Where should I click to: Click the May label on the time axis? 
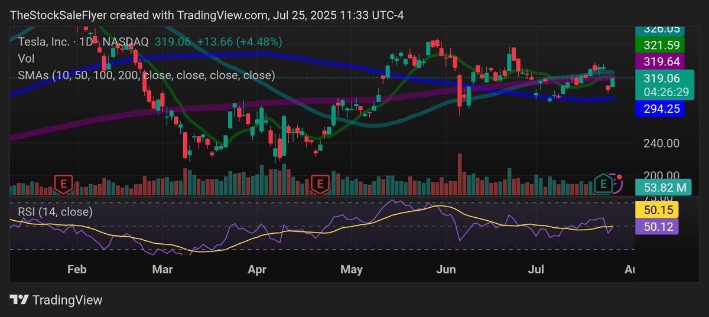(352, 270)
